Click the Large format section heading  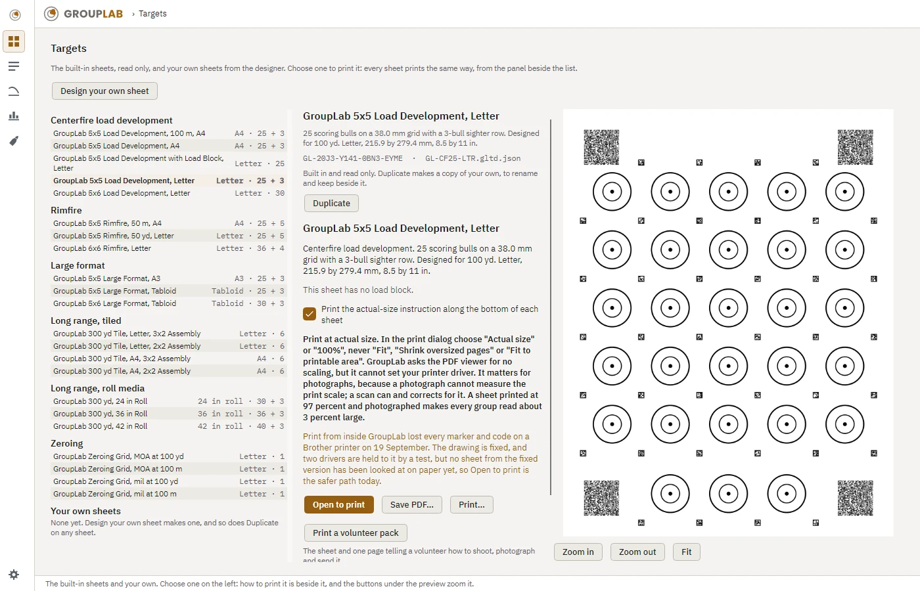(78, 265)
